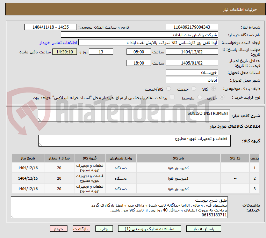Toggle the اسناد خزانه اسلامی payment checkbox
The width and height of the screenshot is (266, 238).
tap(172, 97)
